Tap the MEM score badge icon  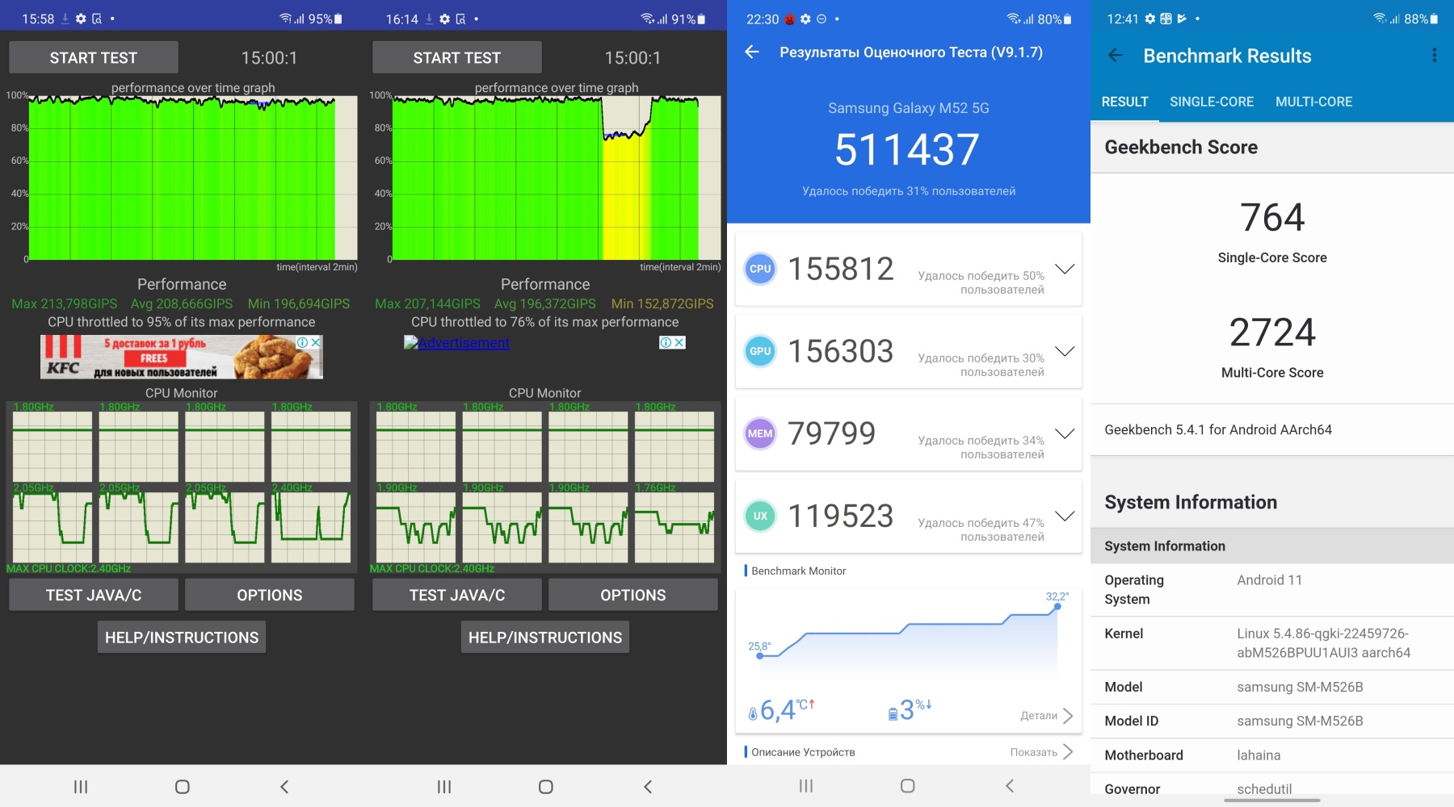pos(760,434)
